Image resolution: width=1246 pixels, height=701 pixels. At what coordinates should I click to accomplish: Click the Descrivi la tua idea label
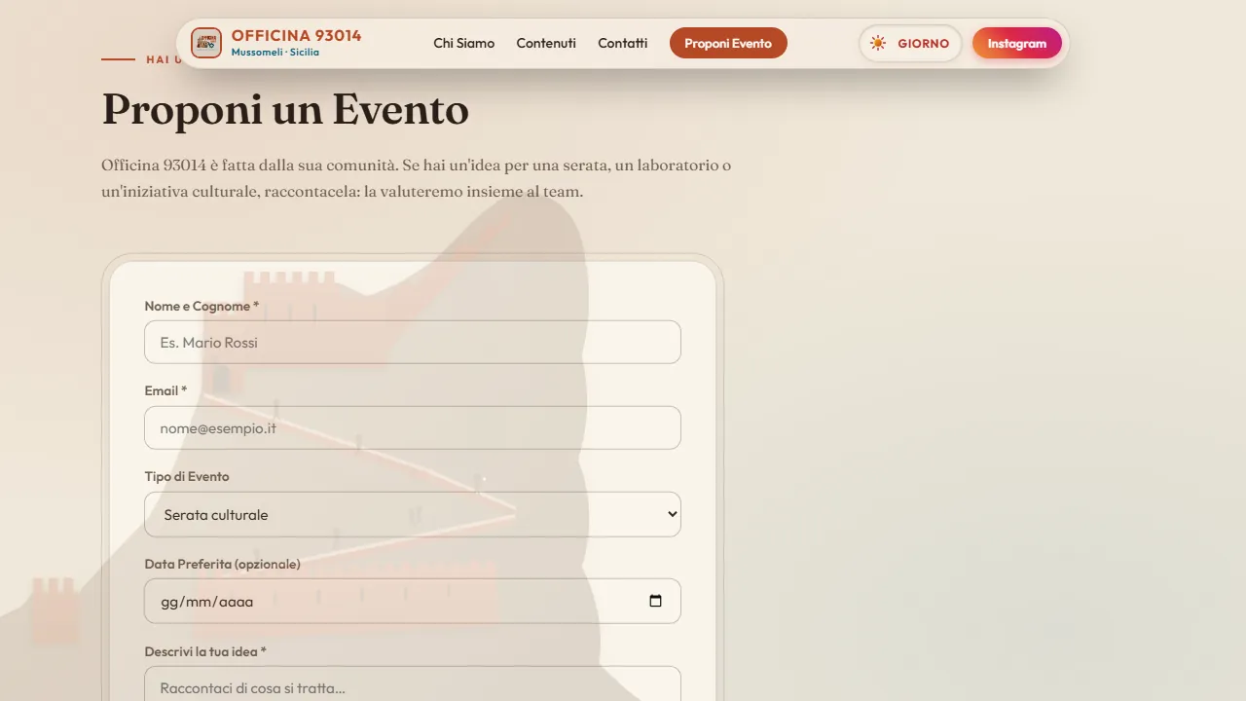coord(205,651)
